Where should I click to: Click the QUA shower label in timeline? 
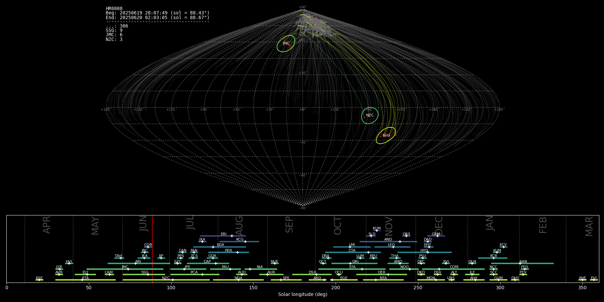[472, 262]
